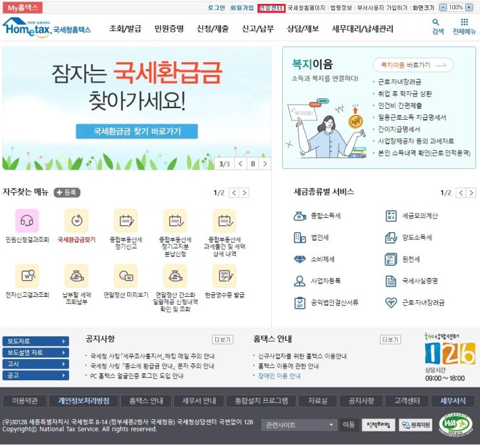This screenshot has height=445, width=480.
Task: Open notice PC 홈택스 얼굴인증 로그인 도입 안내
Action: (136, 376)
